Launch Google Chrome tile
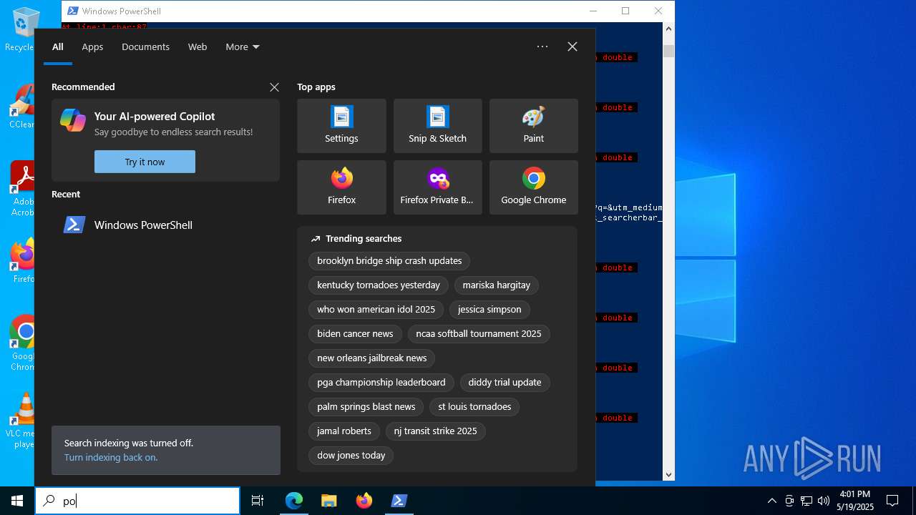Viewport: 916px width, 515px height. pos(533,187)
